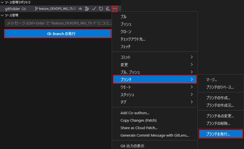Viewport: 244px width, 149px height.
Task: Select ブランチを発行... in submenu
Action: click(221, 134)
